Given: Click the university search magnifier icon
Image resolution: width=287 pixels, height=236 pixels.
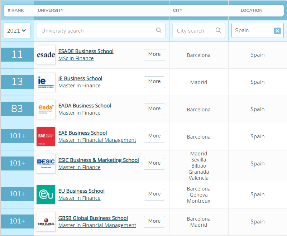Looking at the screenshot, I should pos(159,30).
